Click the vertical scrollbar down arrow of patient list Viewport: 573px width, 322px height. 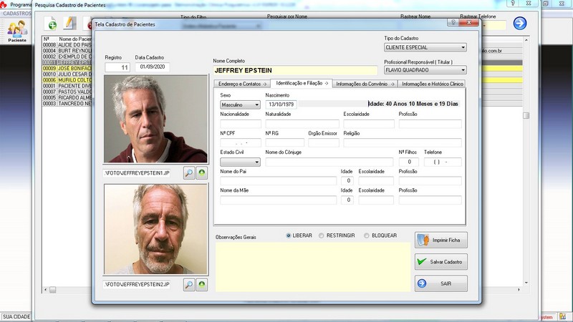point(526,283)
